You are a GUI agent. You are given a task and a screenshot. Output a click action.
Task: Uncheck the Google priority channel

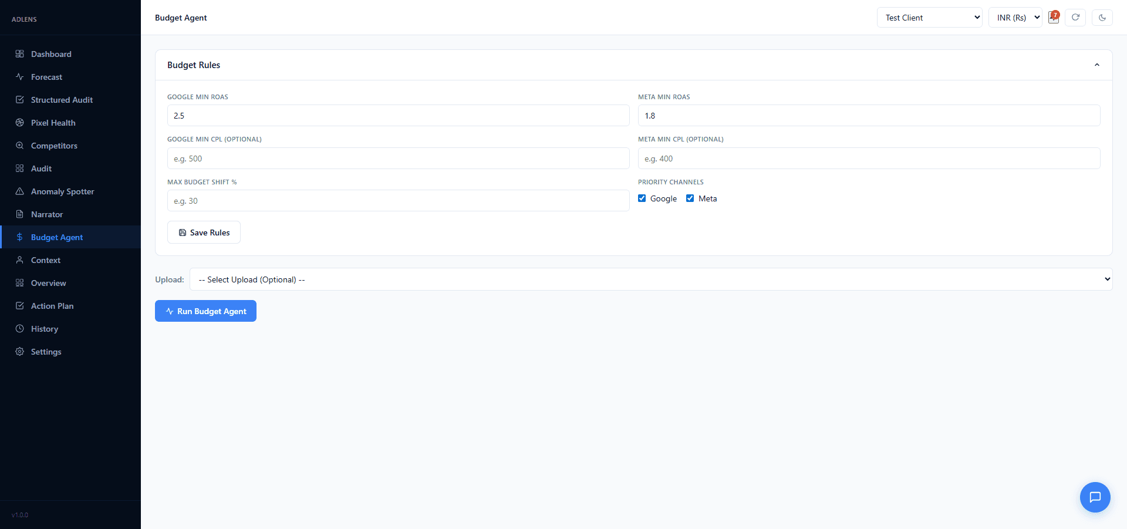pos(642,198)
